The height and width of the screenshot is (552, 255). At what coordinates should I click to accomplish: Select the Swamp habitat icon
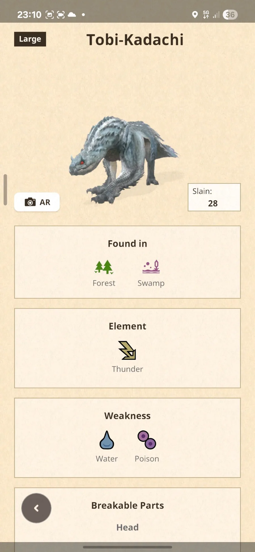point(151,267)
